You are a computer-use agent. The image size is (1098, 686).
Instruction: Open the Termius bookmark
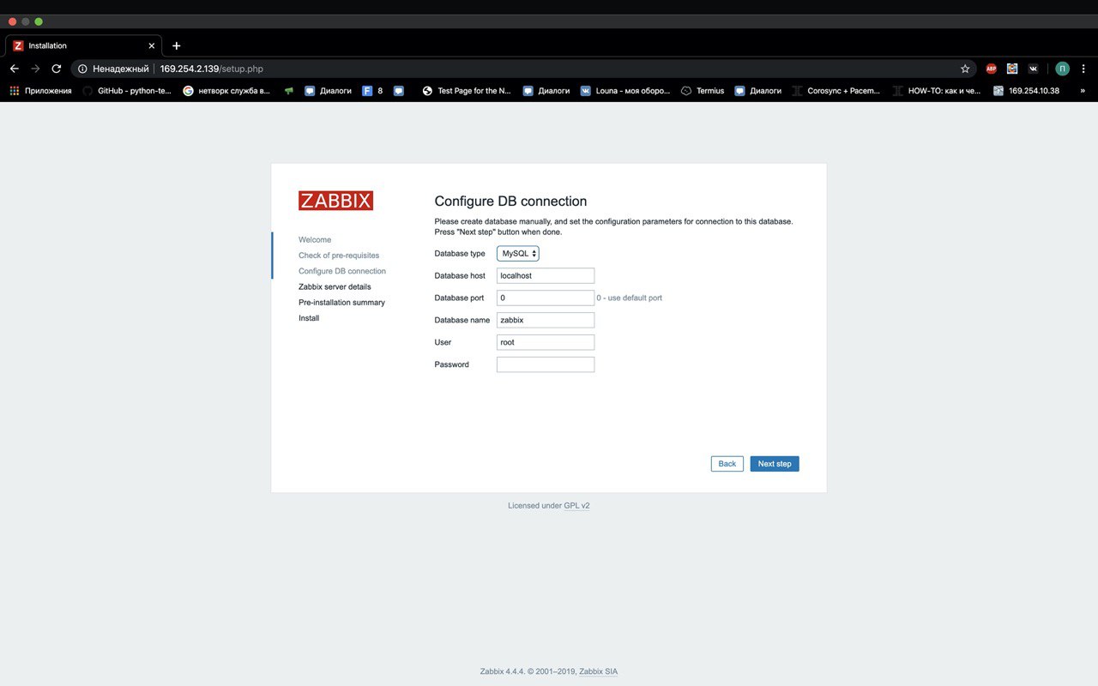(703, 90)
